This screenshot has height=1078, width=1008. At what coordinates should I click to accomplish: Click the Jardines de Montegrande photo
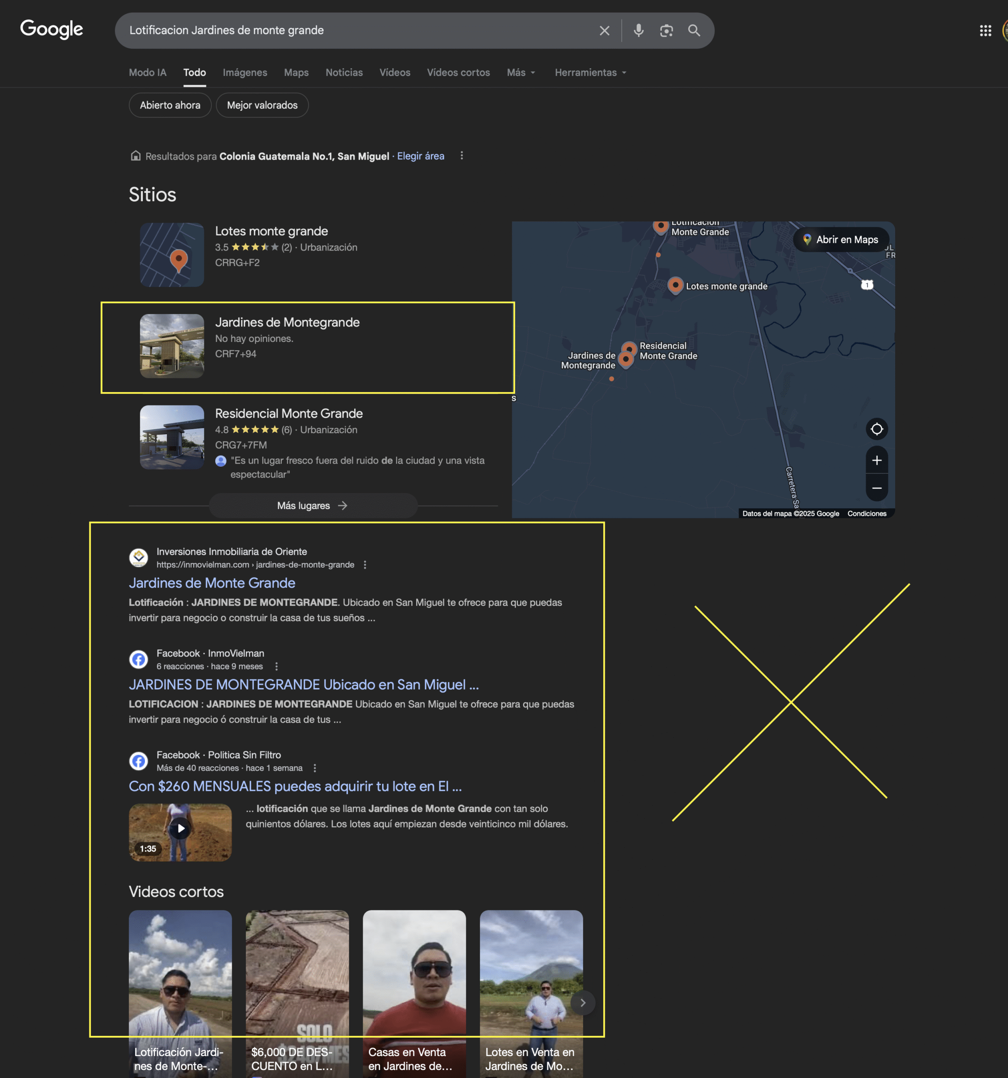172,346
